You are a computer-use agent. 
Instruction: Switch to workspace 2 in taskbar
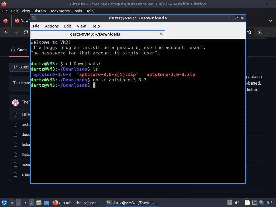(19, 203)
